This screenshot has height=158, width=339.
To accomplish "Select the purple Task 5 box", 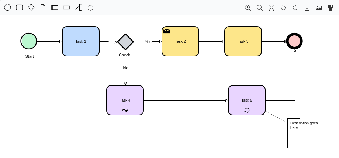I will tap(247, 100).
